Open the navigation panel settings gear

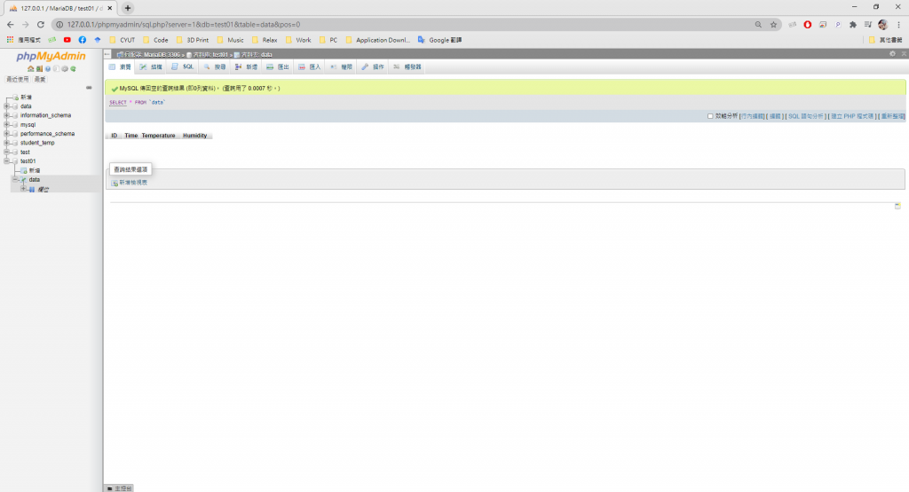click(64, 69)
